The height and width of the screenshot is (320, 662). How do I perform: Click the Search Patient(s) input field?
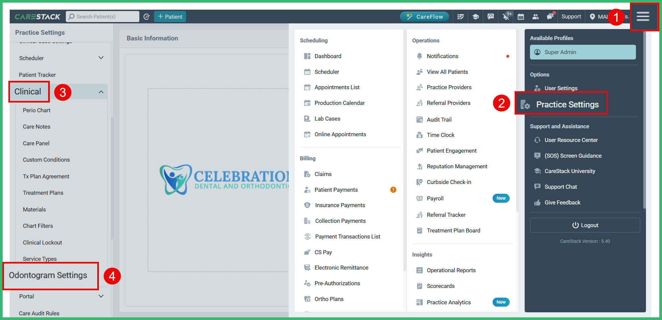[103, 16]
